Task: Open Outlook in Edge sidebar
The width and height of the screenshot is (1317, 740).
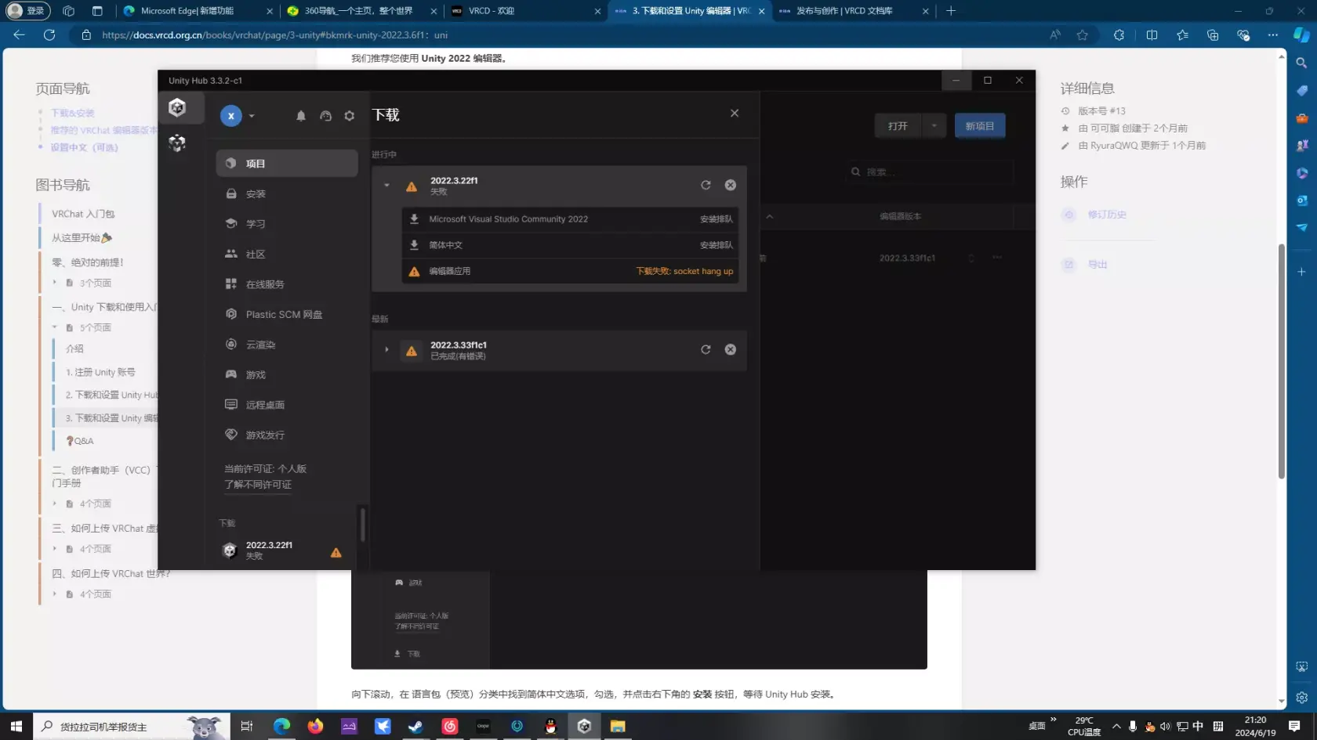Action: coord(1301,200)
